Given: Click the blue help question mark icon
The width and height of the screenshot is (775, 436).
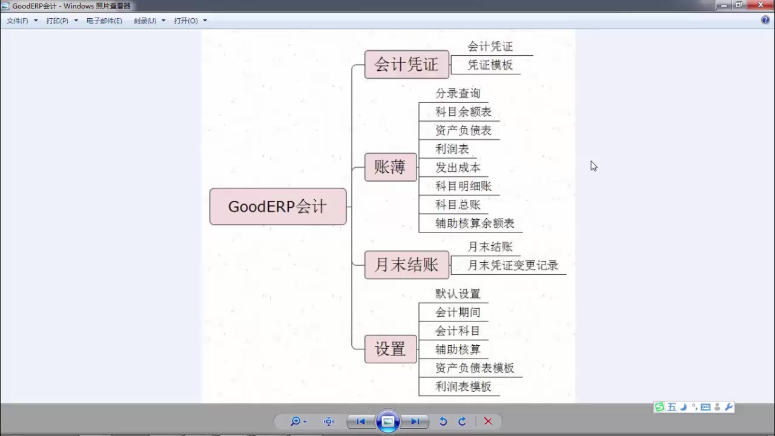Looking at the screenshot, I should tap(765, 20).
